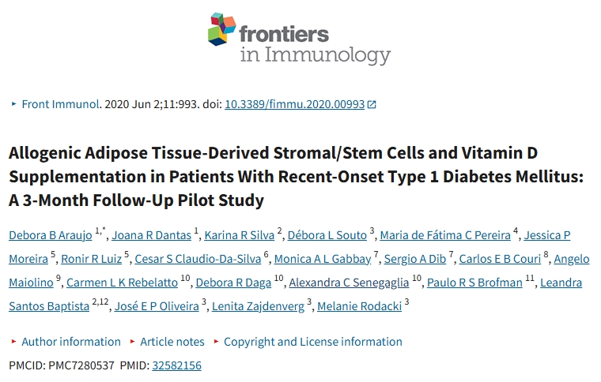
Task: Expand the Author information section
Action: point(70,342)
